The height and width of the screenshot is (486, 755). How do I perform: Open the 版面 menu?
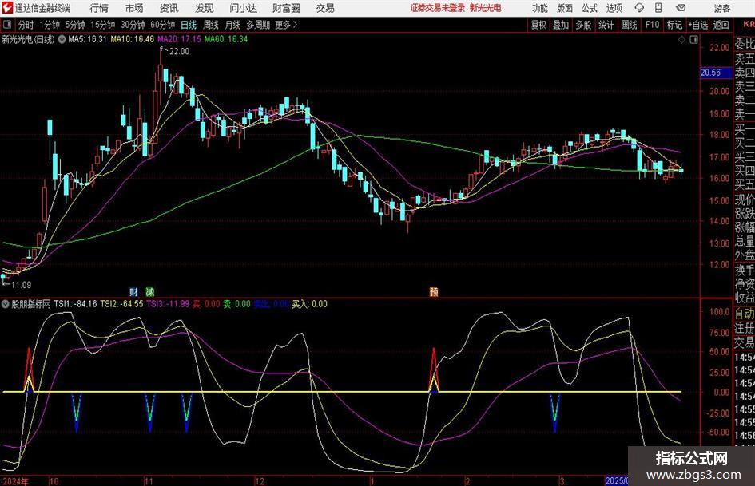565,8
